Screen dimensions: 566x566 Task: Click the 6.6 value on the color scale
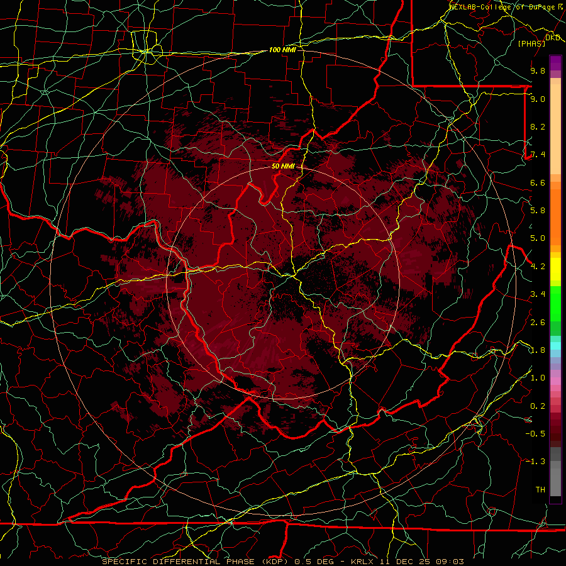pos(538,182)
